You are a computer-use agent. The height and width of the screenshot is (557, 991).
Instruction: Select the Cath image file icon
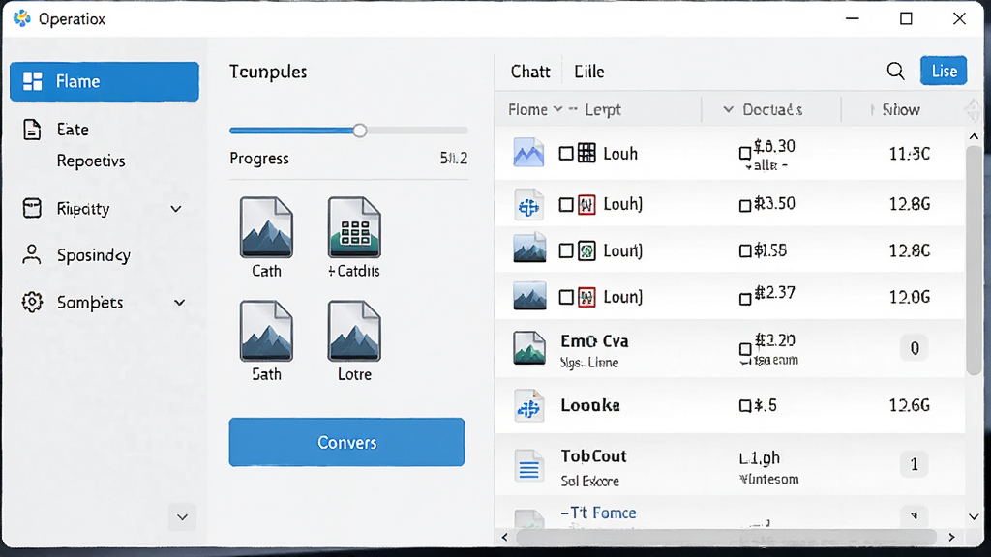pyautogui.click(x=266, y=227)
